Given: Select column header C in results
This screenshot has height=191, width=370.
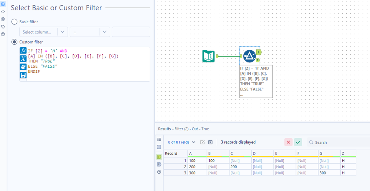Looking at the screenshot, I should click(240, 154).
